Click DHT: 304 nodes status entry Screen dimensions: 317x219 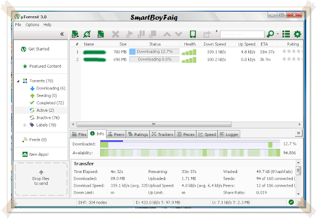point(93,203)
